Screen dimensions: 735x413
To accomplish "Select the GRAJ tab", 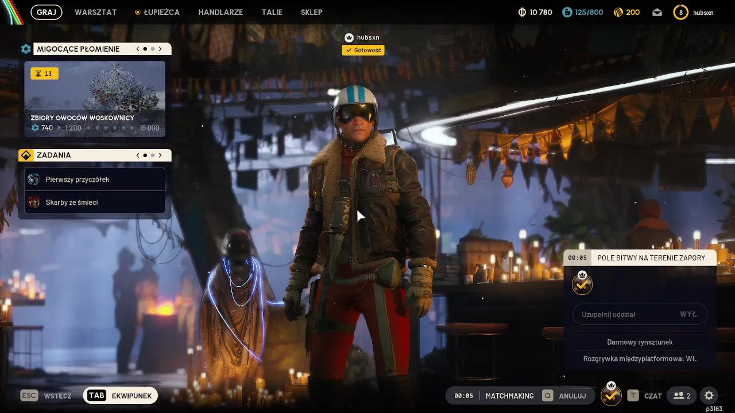I will pos(47,12).
